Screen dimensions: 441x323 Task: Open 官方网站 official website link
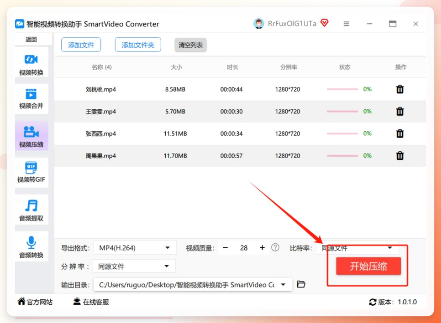tap(35, 302)
